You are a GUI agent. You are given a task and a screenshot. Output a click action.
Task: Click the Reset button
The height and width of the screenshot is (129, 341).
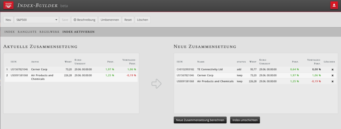(x=128, y=20)
